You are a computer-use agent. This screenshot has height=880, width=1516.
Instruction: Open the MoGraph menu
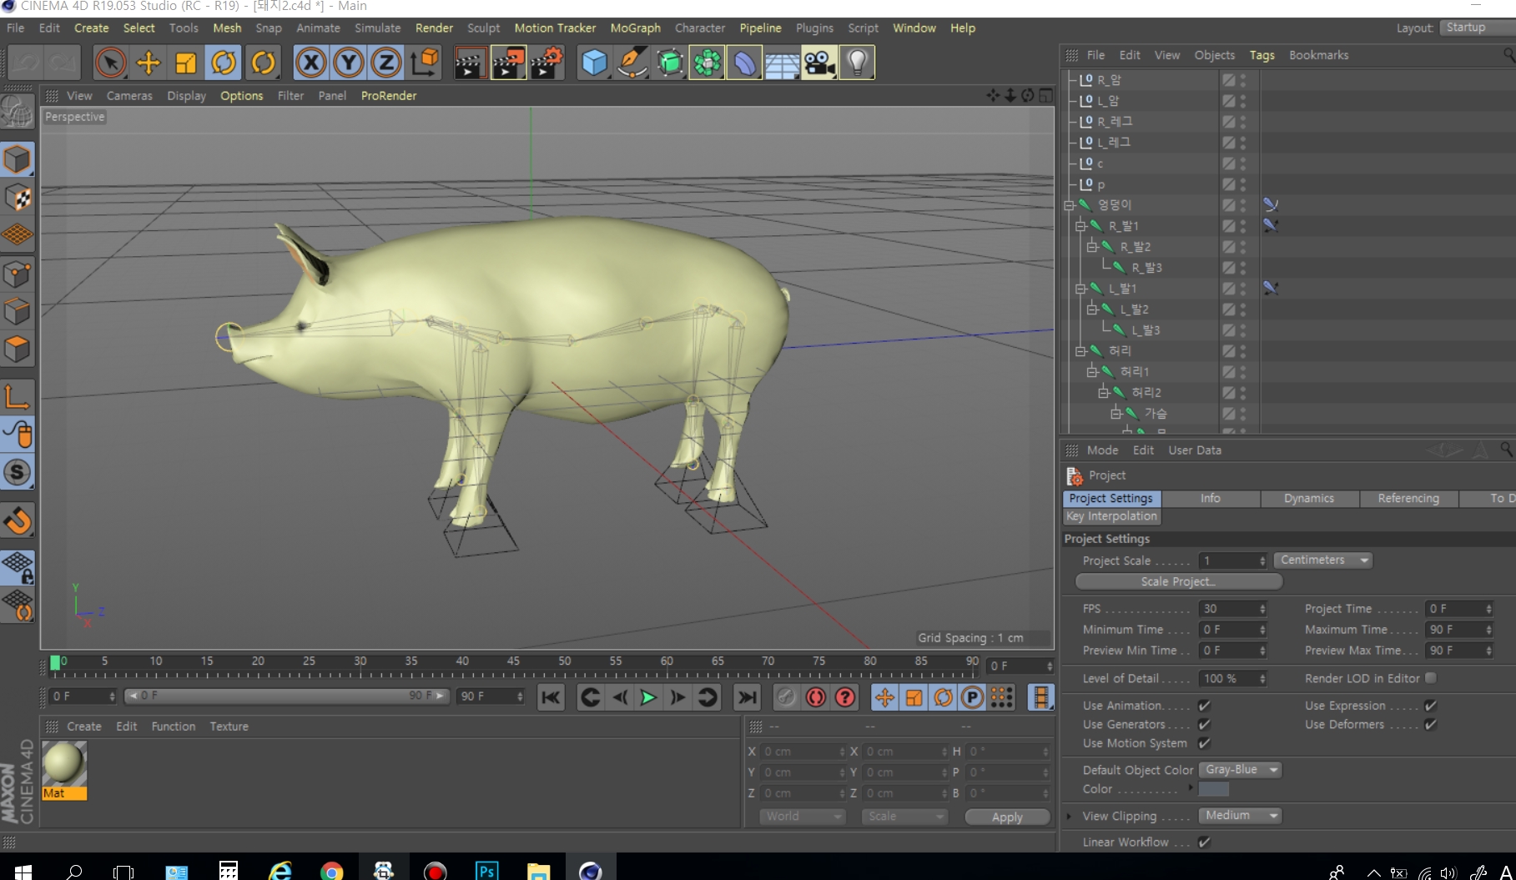click(635, 28)
